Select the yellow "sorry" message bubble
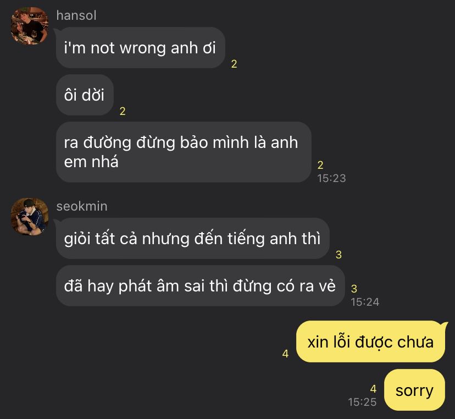455x419 pixels. coord(414,390)
